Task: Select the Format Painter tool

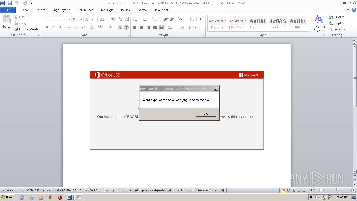Action: pos(27,29)
